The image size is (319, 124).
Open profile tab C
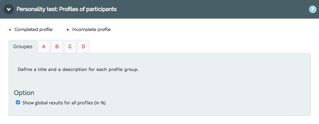click(70, 46)
